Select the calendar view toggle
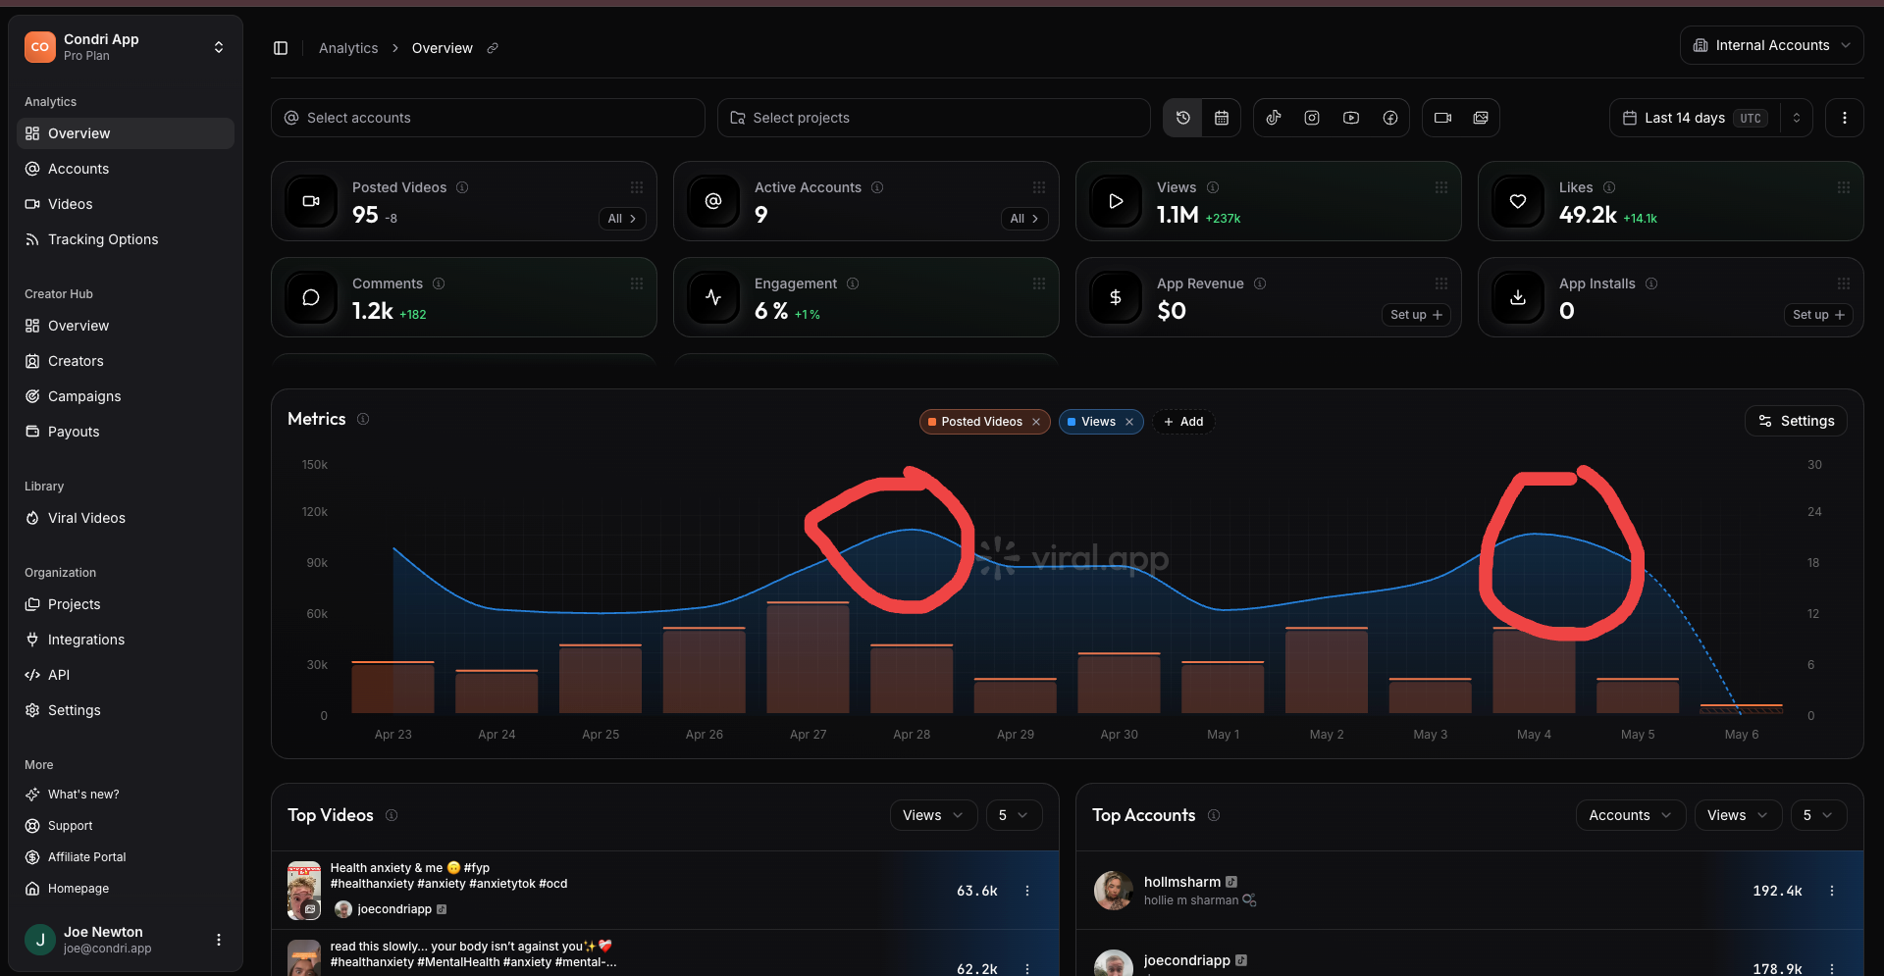The image size is (1884, 976). click(x=1222, y=118)
